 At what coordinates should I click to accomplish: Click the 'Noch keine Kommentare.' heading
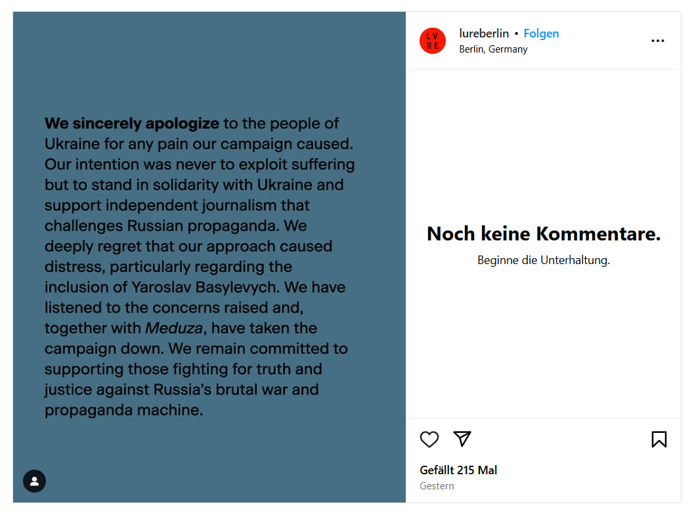pos(544,234)
